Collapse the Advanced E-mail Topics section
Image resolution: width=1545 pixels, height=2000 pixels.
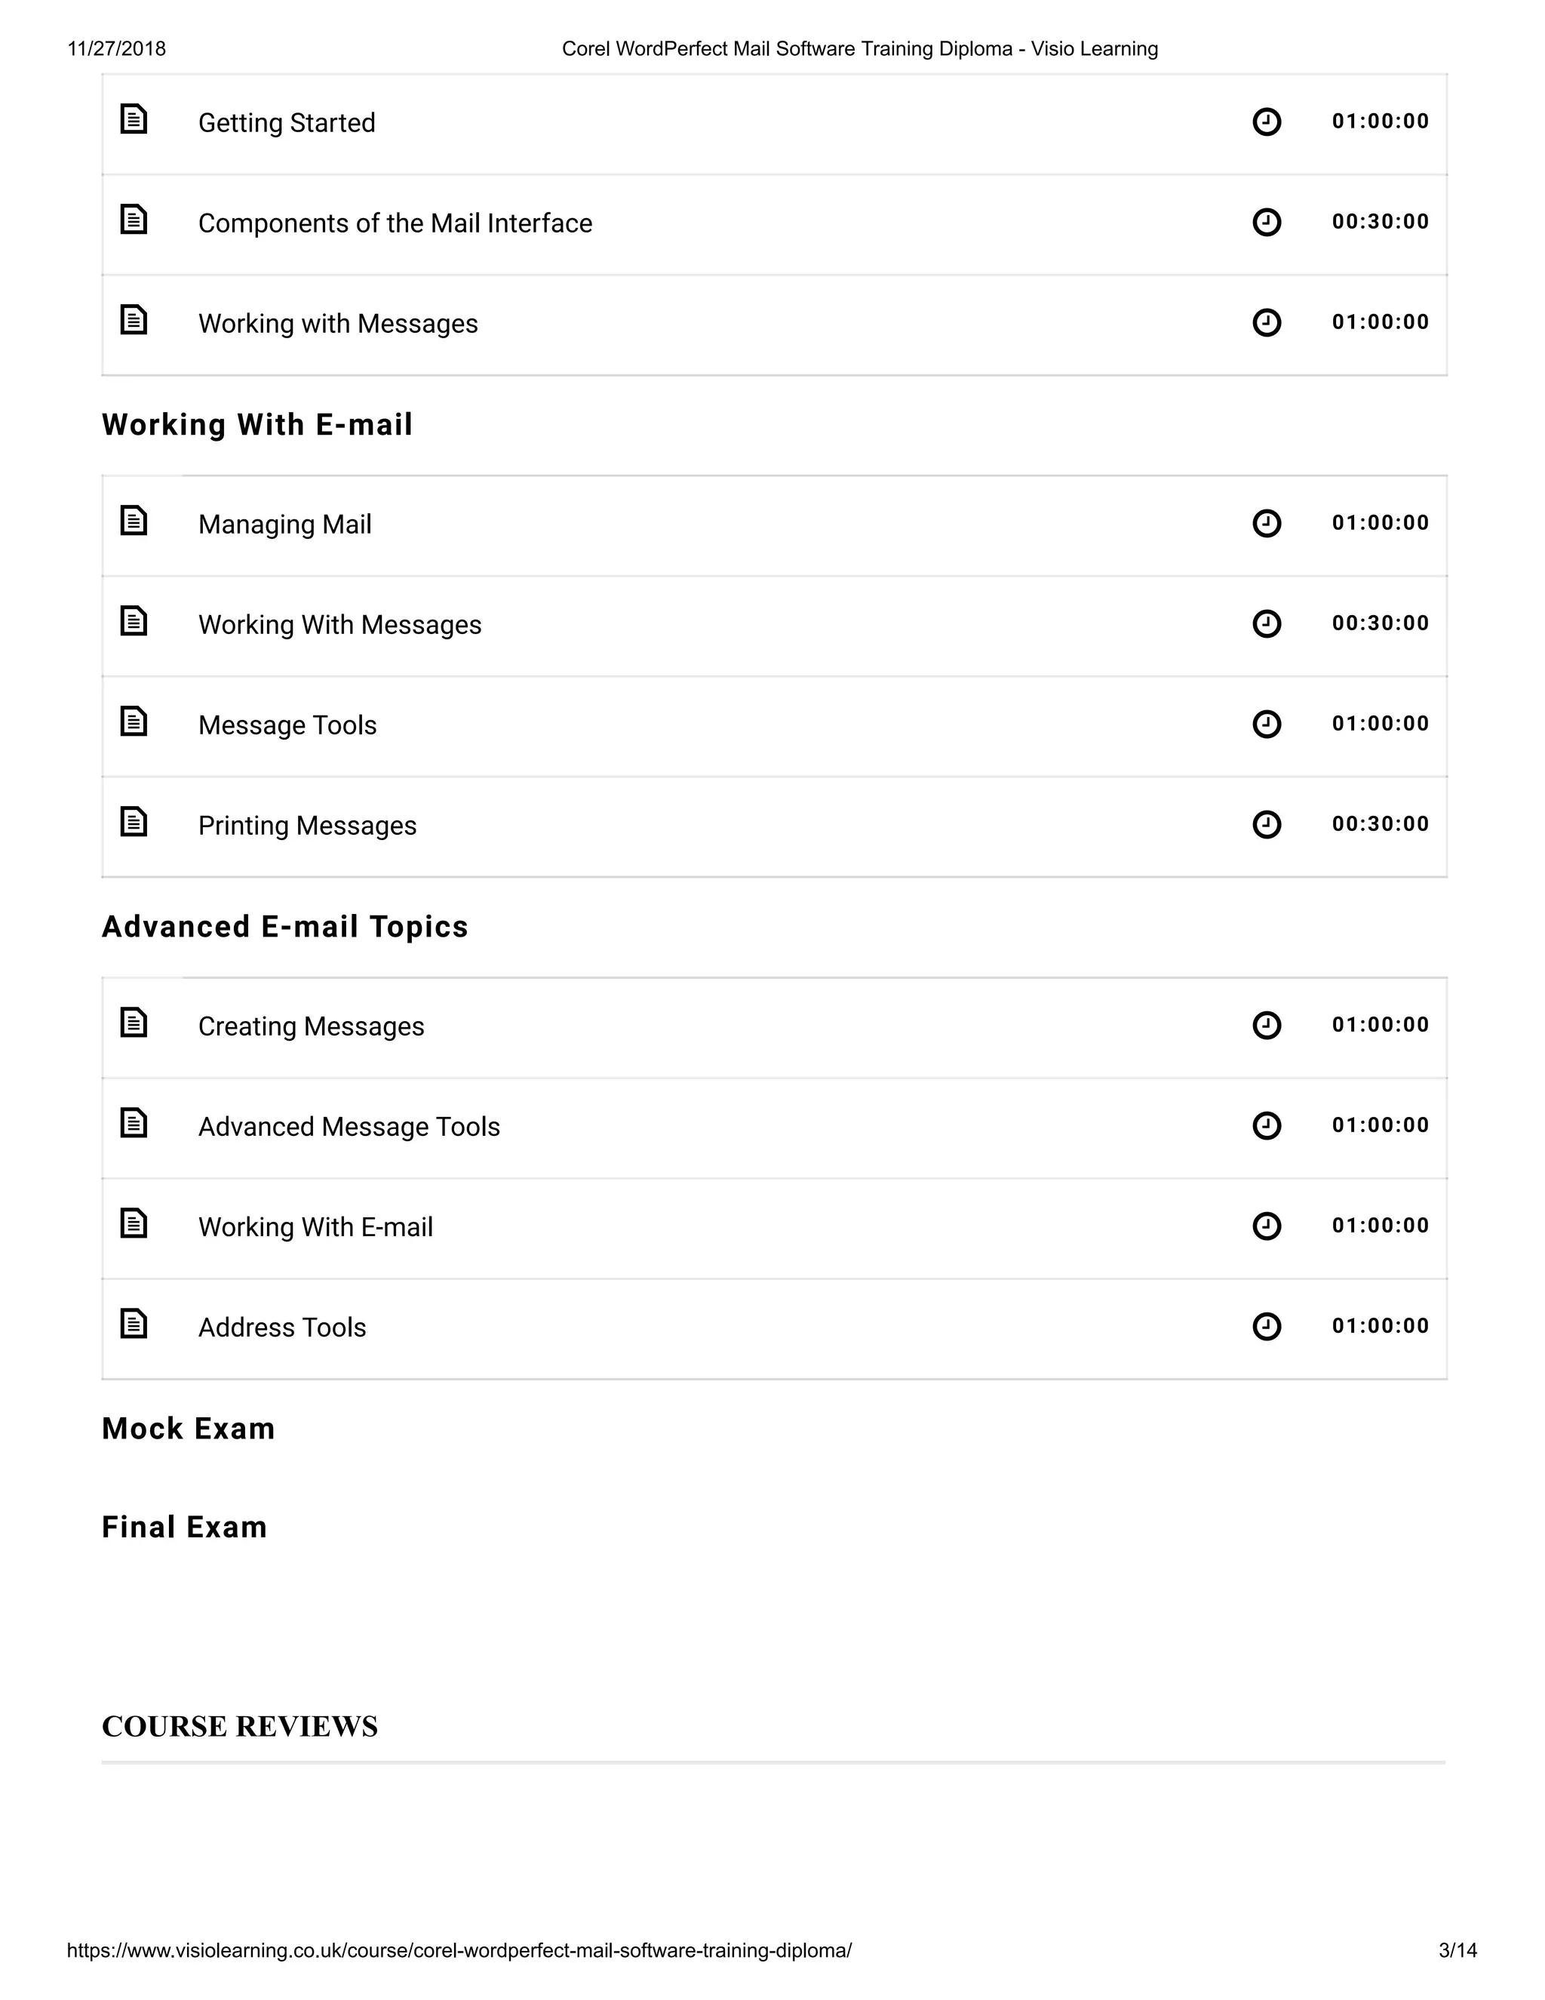click(x=284, y=927)
